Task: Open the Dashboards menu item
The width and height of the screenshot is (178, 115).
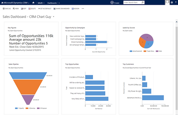Action: [52, 3]
